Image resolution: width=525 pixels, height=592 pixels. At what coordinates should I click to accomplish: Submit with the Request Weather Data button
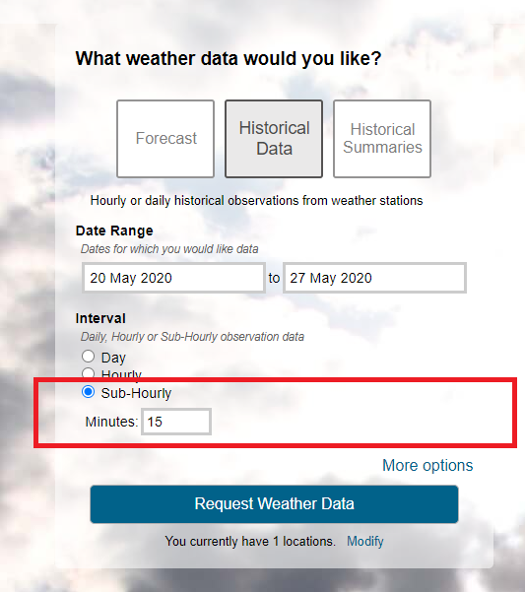coord(274,504)
